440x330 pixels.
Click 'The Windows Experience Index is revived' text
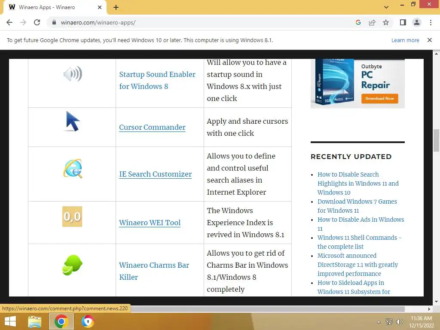[245, 223]
